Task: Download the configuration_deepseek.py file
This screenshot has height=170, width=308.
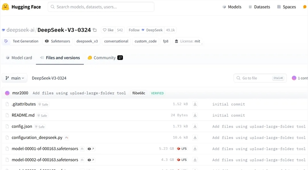Action: [x=195, y=138]
